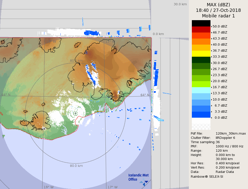Viewport: 248px width, 189px height.
Task: Pick the yellow 33.3 dBZ legend swatch
Action: (201, 54)
